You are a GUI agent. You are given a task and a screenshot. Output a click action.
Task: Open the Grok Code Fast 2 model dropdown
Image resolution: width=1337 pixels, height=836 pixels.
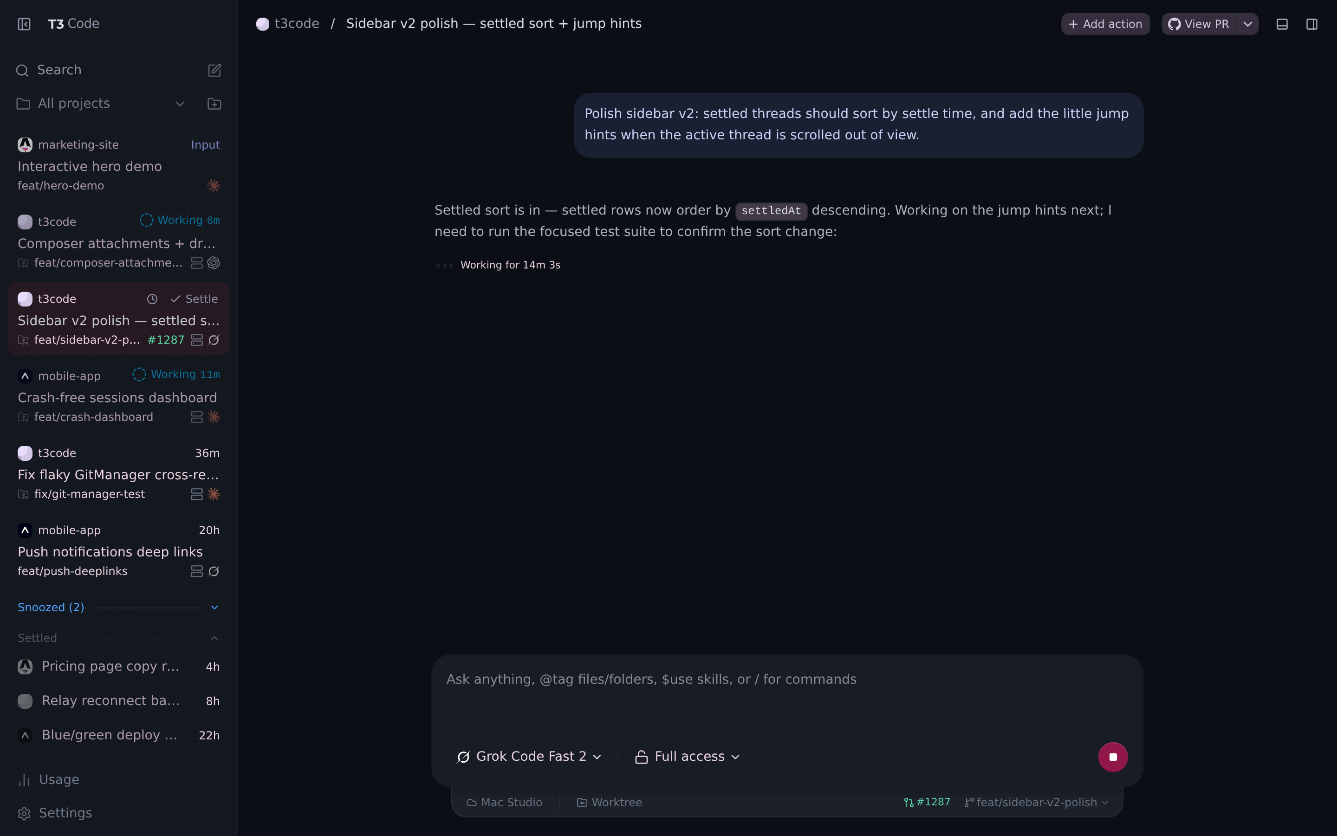pos(529,757)
